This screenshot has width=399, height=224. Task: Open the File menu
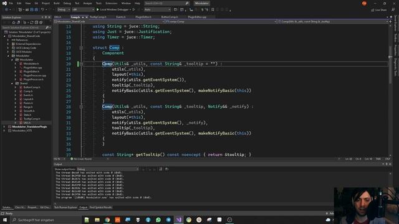coord(11,3)
